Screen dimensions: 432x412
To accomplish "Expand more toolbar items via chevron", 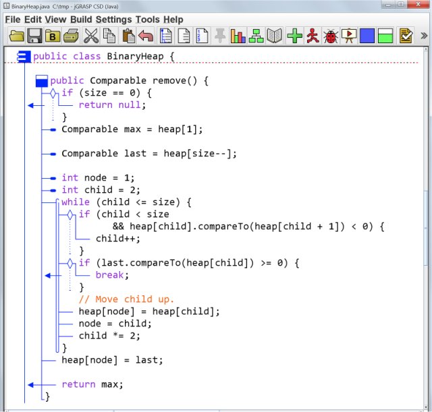I will pos(423,36).
